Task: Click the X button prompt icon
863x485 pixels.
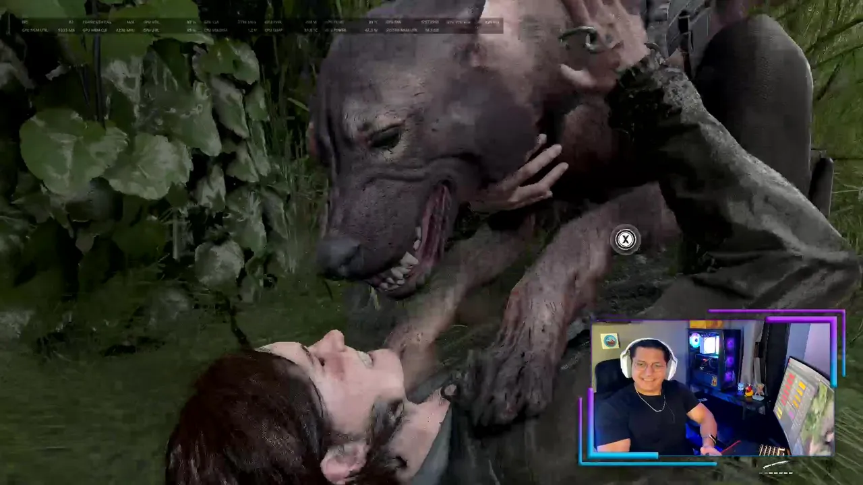Action: coord(626,239)
